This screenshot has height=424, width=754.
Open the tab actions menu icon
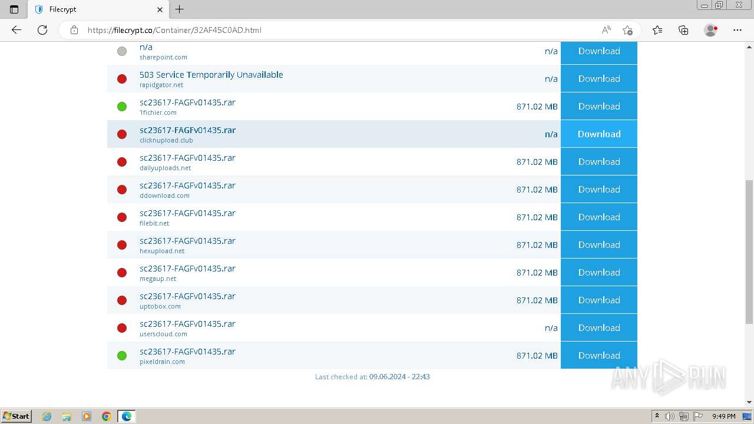pyautogui.click(x=14, y=9)
